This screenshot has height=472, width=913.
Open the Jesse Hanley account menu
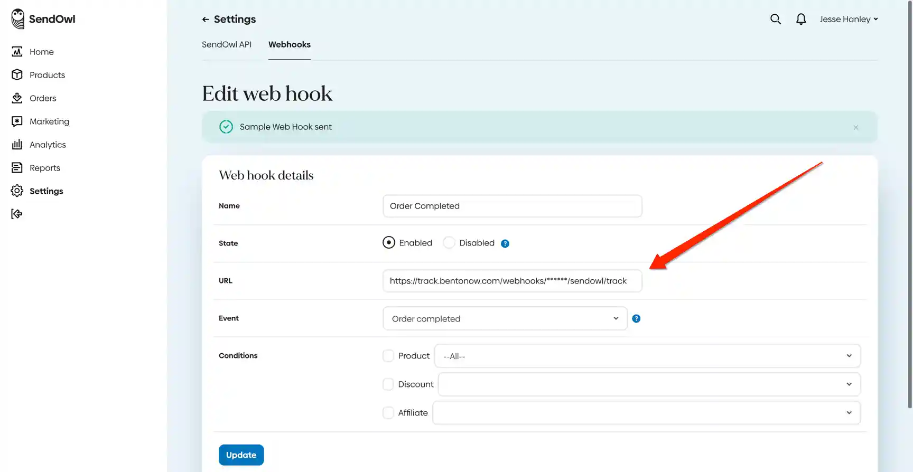(849, 19)
